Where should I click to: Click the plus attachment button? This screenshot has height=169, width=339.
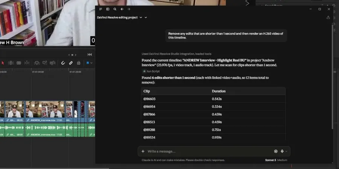143,151
